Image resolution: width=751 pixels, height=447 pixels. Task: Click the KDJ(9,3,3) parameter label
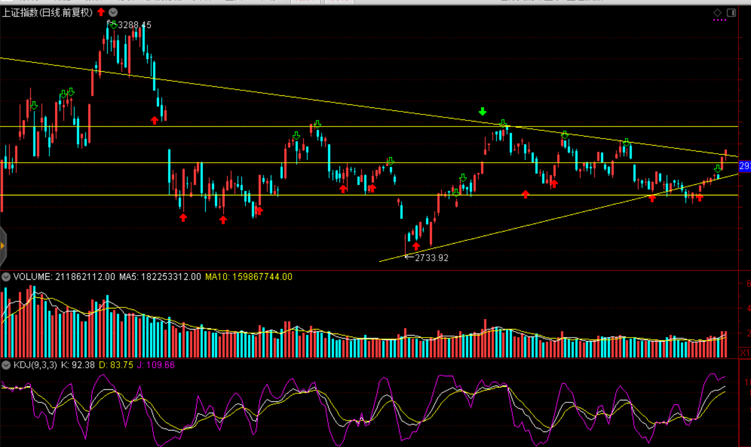(x=35, y=365)
